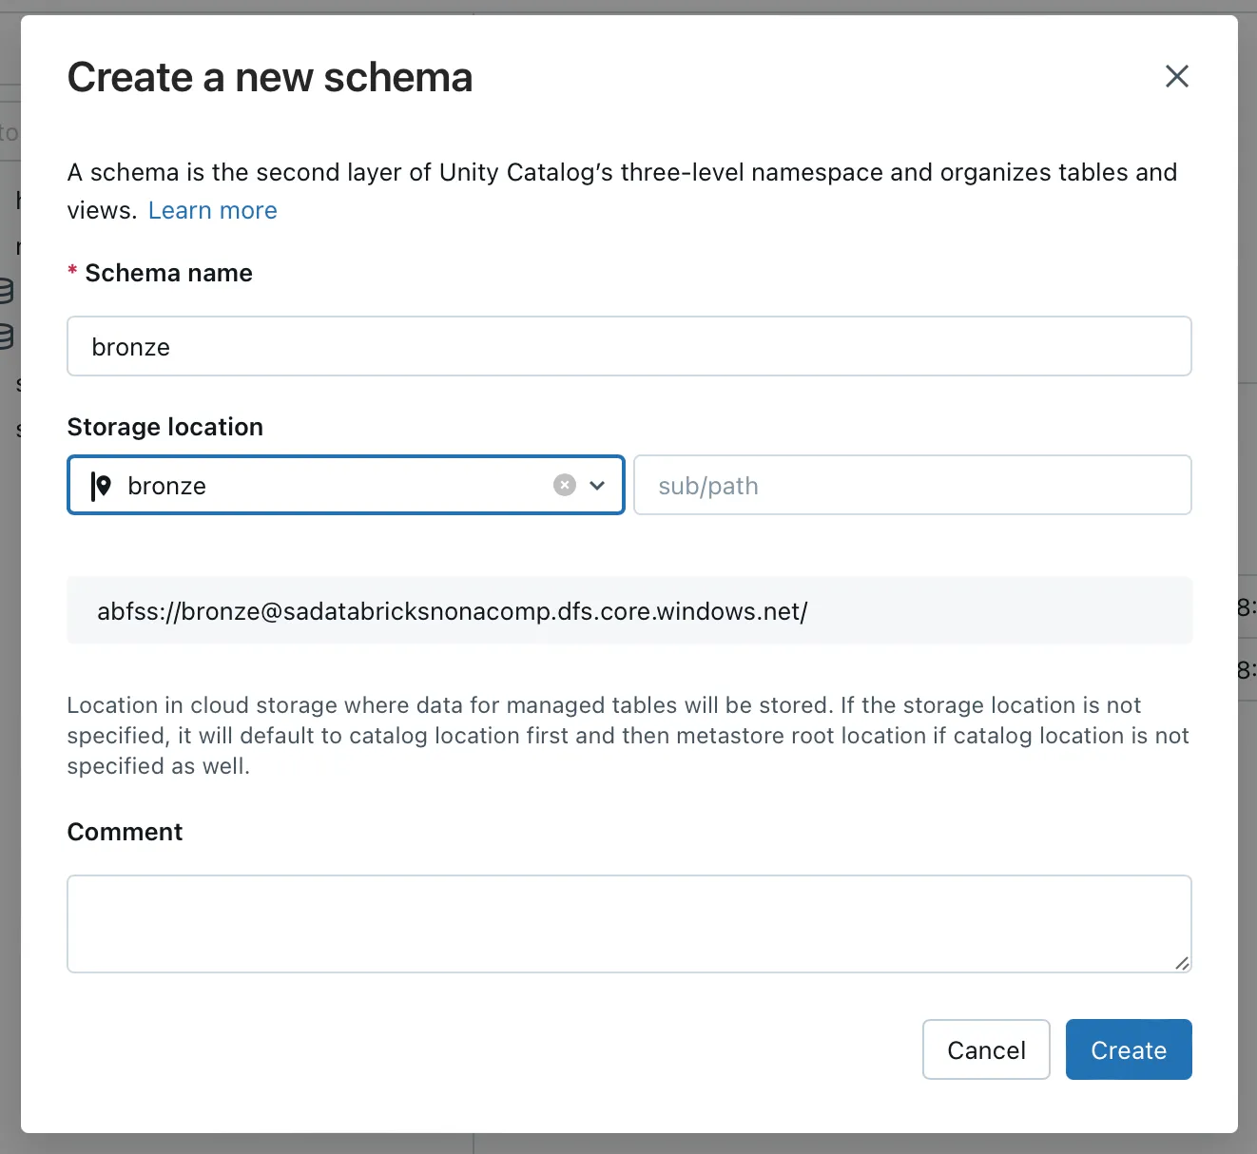Click the Schema name input field
The height and width of the screenshot is (1154, 1257).
(x=628, y=347)
